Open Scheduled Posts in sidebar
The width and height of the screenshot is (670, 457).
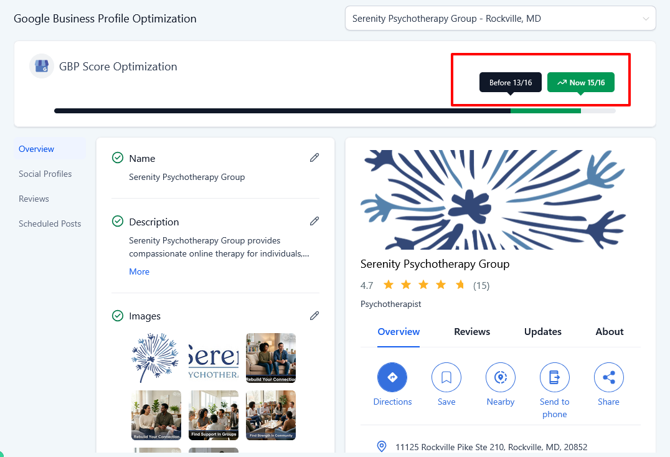pyautogui.click(x=50, y=224)
